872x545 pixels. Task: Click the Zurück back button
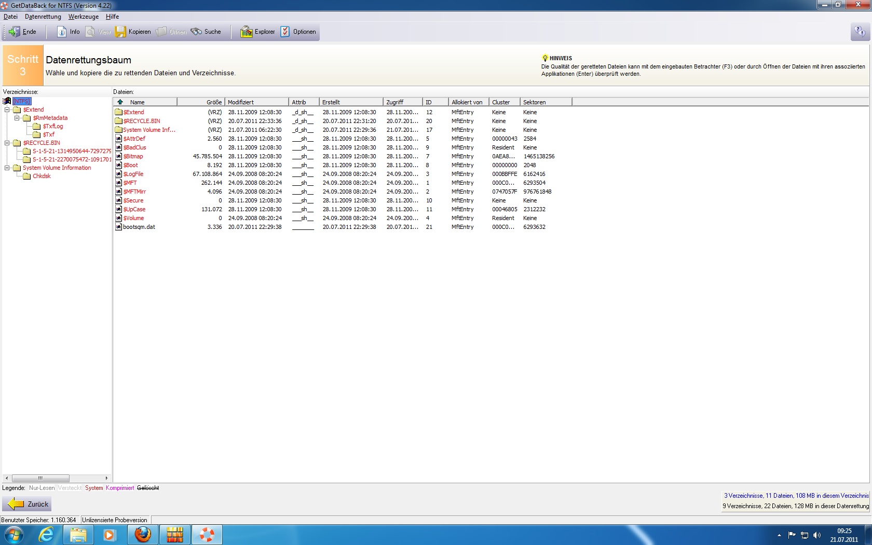click(x=27, y=504)
